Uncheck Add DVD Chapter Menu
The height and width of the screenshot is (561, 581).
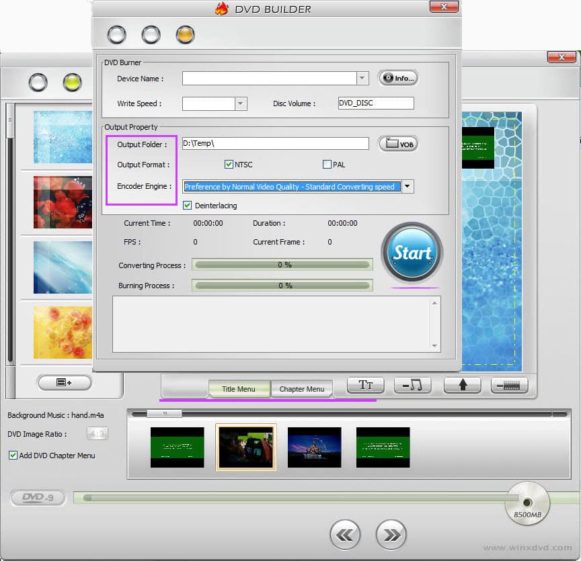coord(14,455)
